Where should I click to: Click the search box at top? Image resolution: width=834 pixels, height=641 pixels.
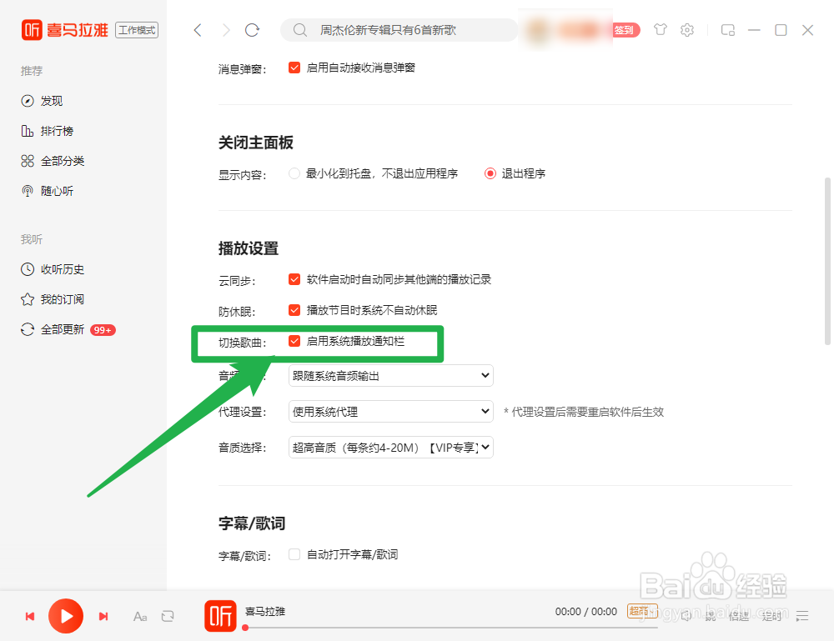(400, 29)
